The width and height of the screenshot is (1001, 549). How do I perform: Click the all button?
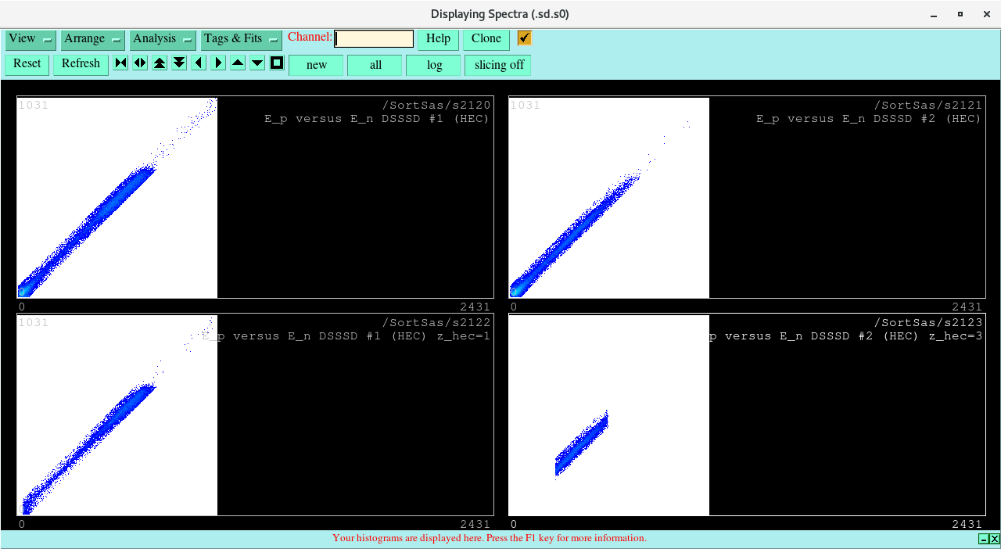pyautogui.click(x=375, y=65)
